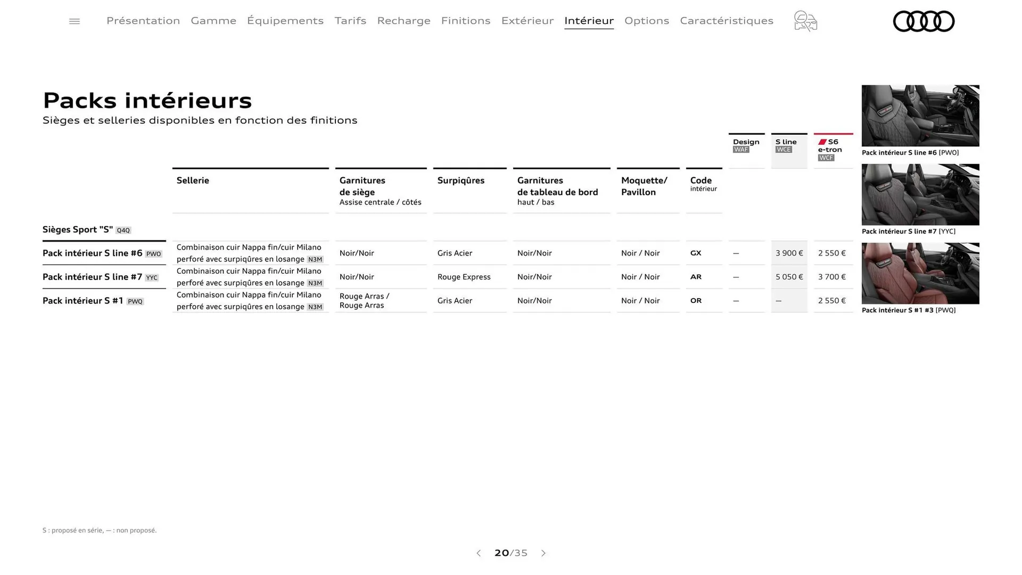Click the page indicator 20/35
Viewport: 1022px width, 575px height.
tap(510, 553)
